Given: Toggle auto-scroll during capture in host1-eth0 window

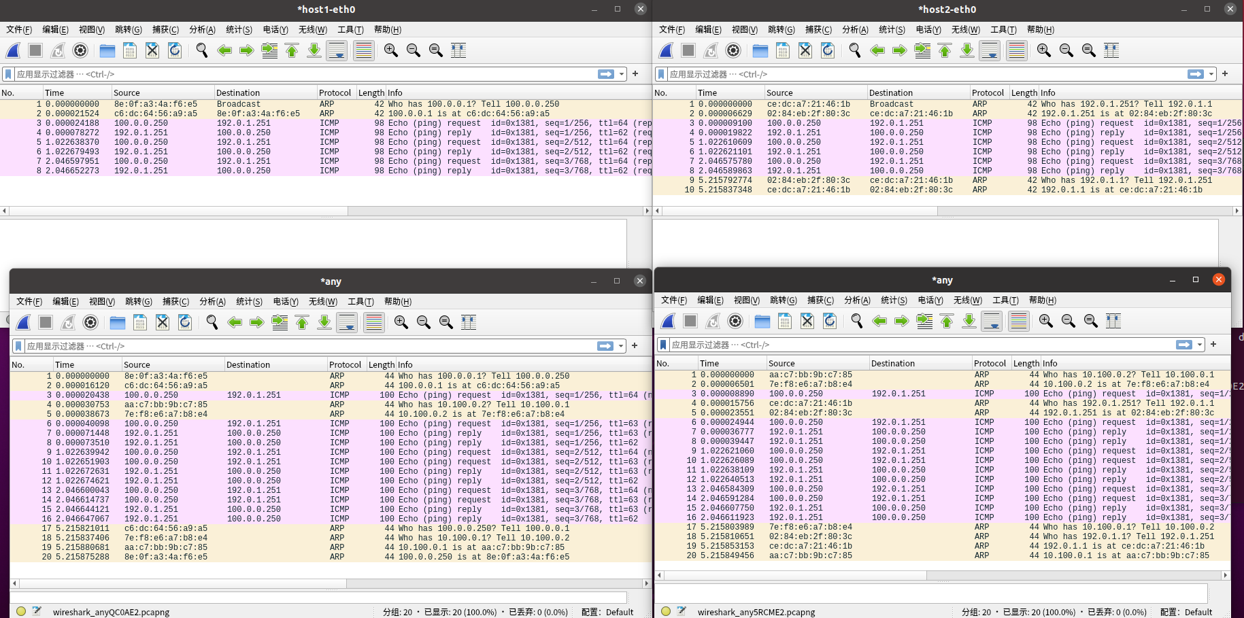Looking at the screenshot, I should tap(337, 50).
